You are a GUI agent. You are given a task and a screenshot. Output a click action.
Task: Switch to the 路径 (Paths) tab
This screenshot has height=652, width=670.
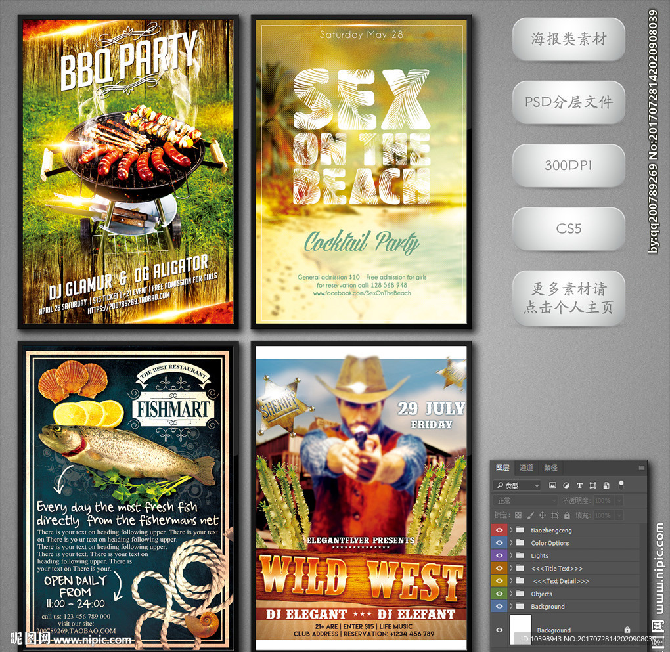(550, 468)
